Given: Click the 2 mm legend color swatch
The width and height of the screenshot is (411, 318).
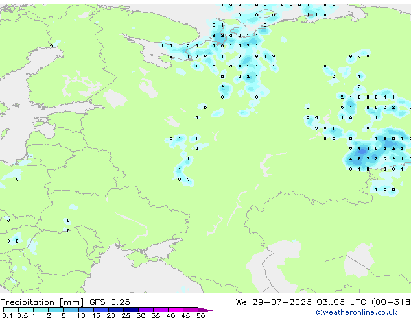Looking at the screenshot, I should (56, 310).
